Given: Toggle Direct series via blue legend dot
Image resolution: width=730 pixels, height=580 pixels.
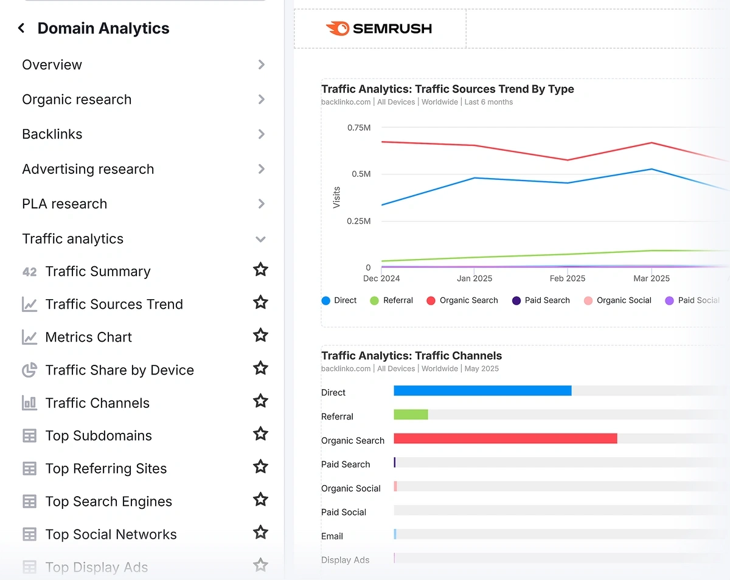Looking at the screenshot, I should tap(326, 300).
